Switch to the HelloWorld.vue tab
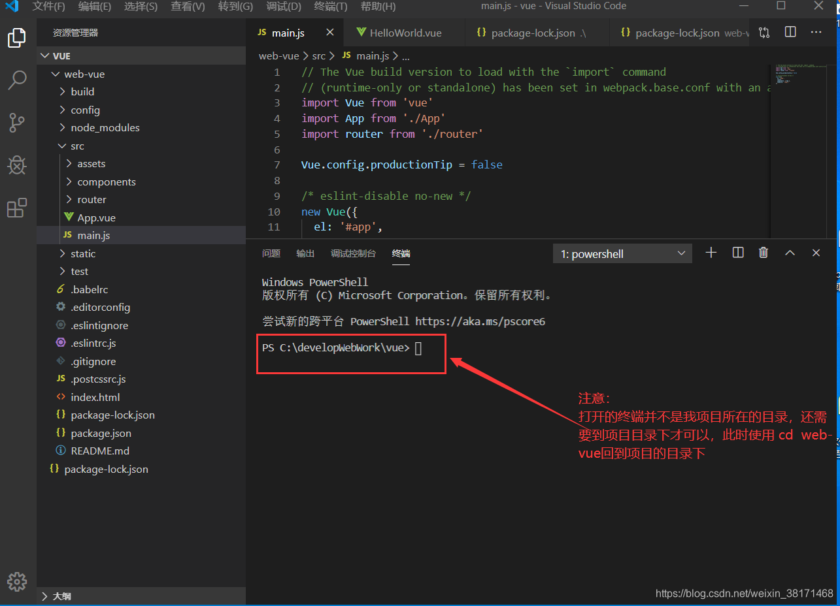Viewport: 840px width, 606px height. click(x=405, y=33)
